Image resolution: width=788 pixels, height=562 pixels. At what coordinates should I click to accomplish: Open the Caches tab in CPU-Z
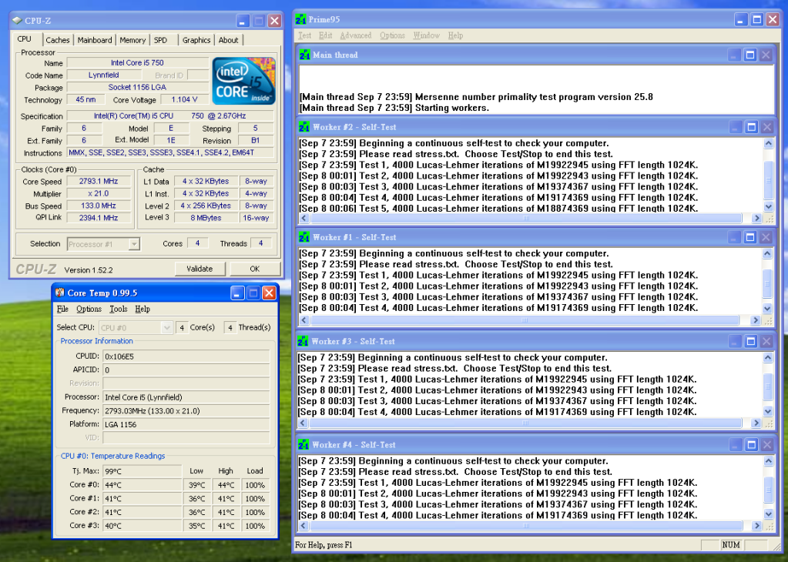point(57,40)
